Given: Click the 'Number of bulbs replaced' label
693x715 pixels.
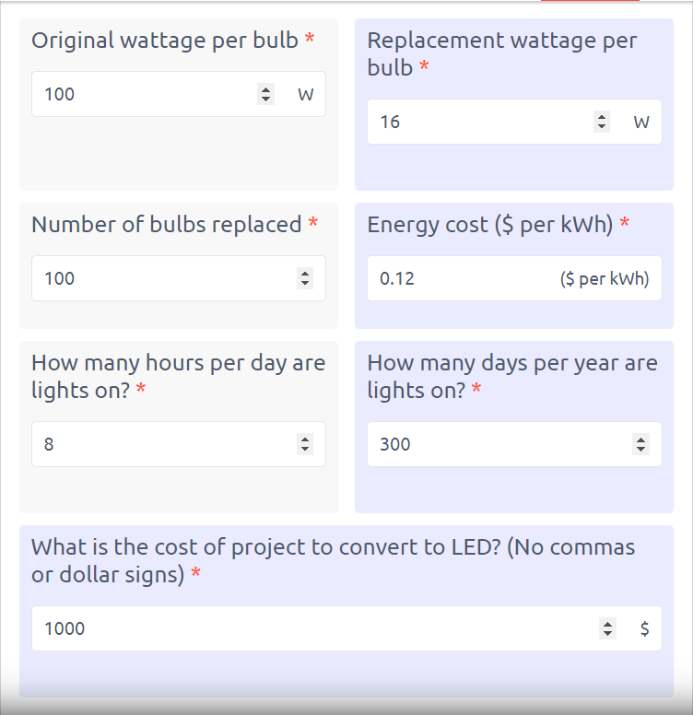Looking at the screenshot, I should click(167, 225).
